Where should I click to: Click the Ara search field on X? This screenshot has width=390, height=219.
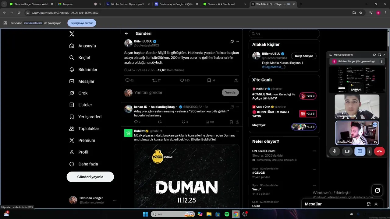point(284,34)
